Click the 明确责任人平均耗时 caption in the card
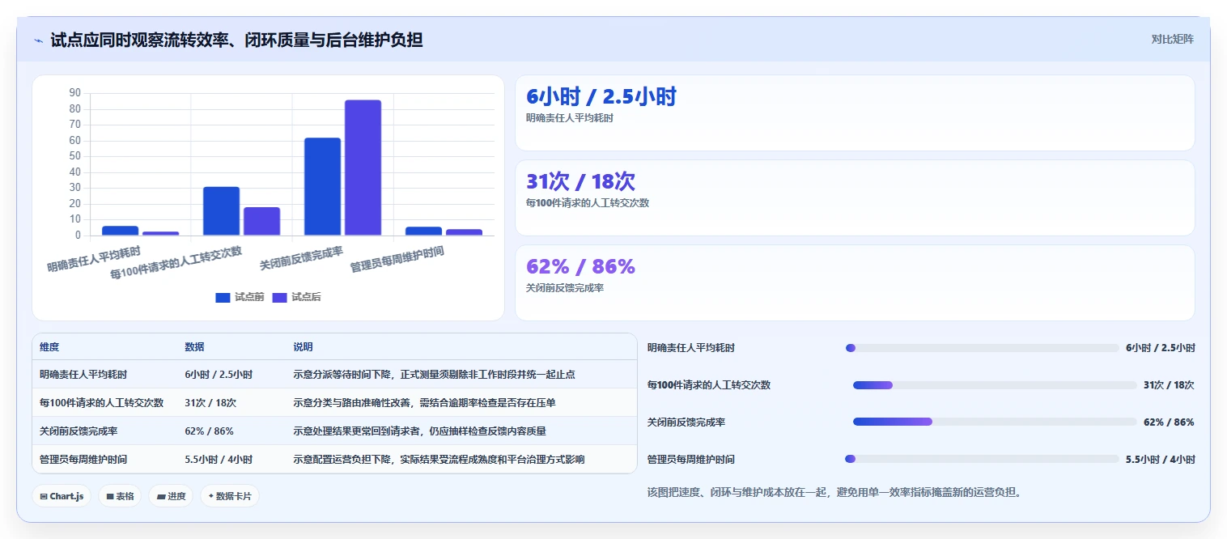Screen dimensions: 1227x539 pos(570,118)
